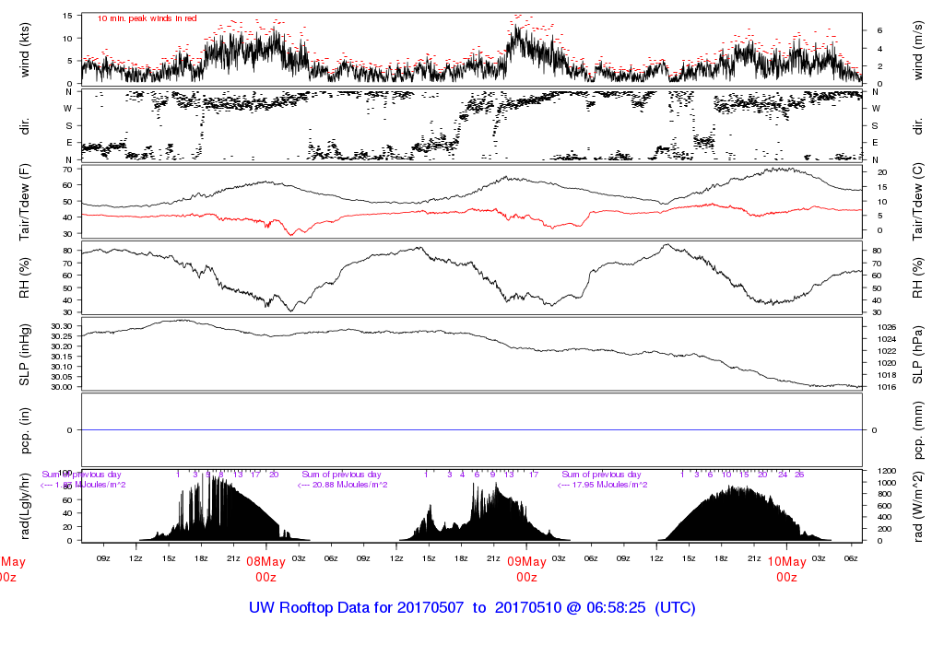Image resolution: width=944 pixels, height=645 pixels.
Task: Click the '15' tick on wind (kts) axis
Action: (x=67, y=16)
